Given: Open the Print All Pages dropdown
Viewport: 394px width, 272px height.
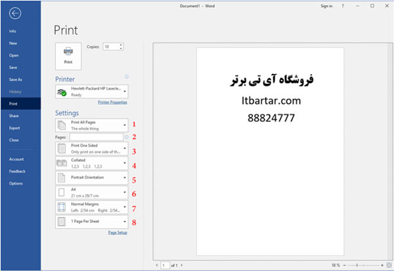Looking at the screenshot, I should click(92, 125).
